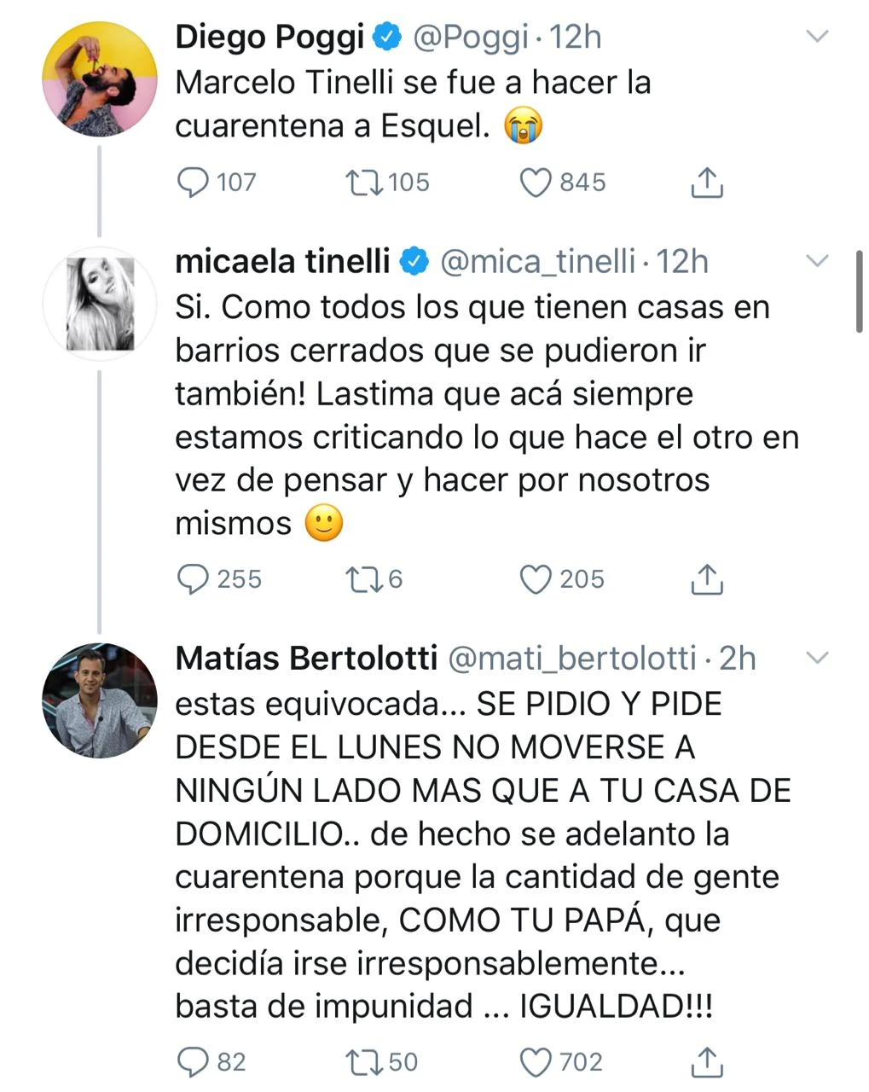Open options chevron on micaela tinelli's tweet
The width and height of the screenshot is (869, 1092).
(x=817, y=261)
